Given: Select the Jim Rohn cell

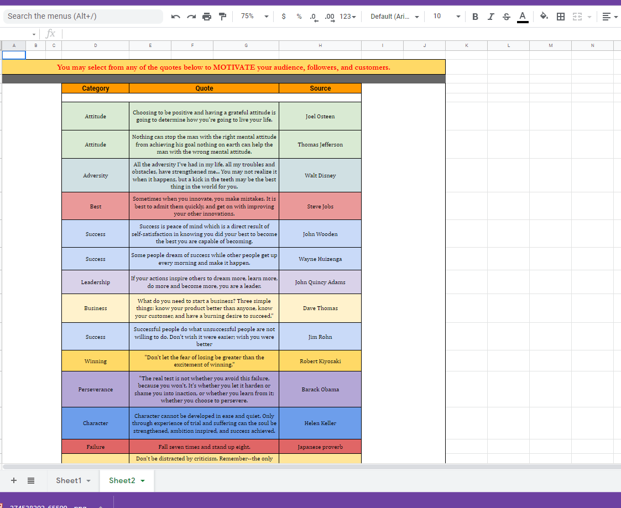Looking at the screenshot, I should point(320,337).
